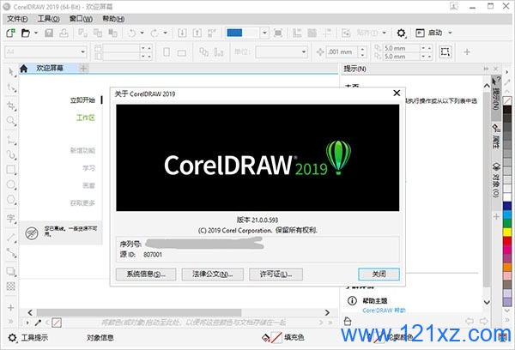
Task: Click the nudge distance .001 mm field
Action: point(342,51)
